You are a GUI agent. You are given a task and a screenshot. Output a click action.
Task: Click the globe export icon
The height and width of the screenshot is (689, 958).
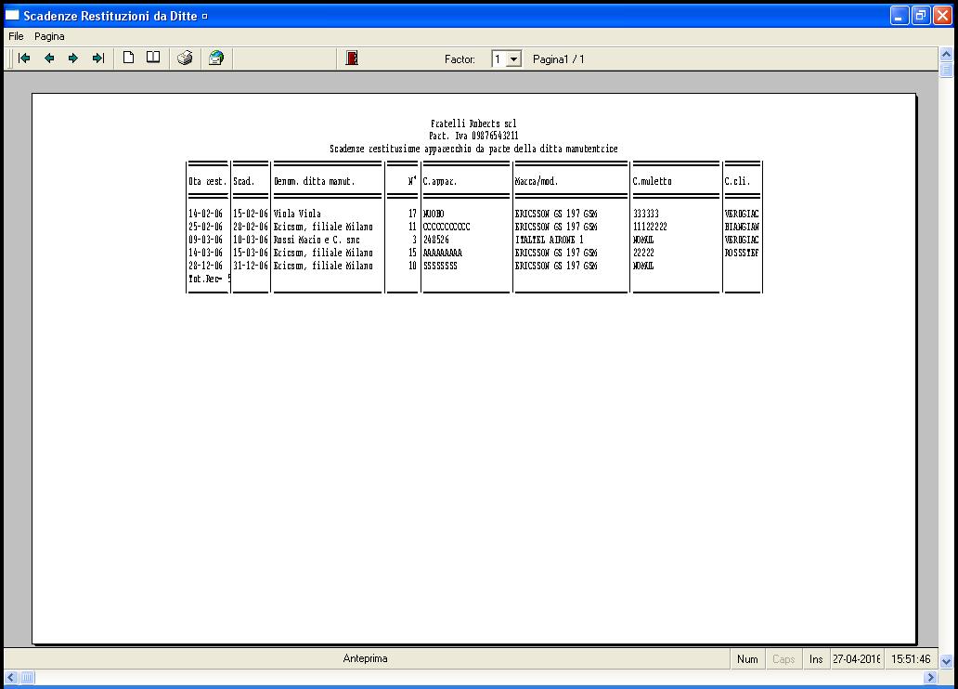tap(216, 58)
